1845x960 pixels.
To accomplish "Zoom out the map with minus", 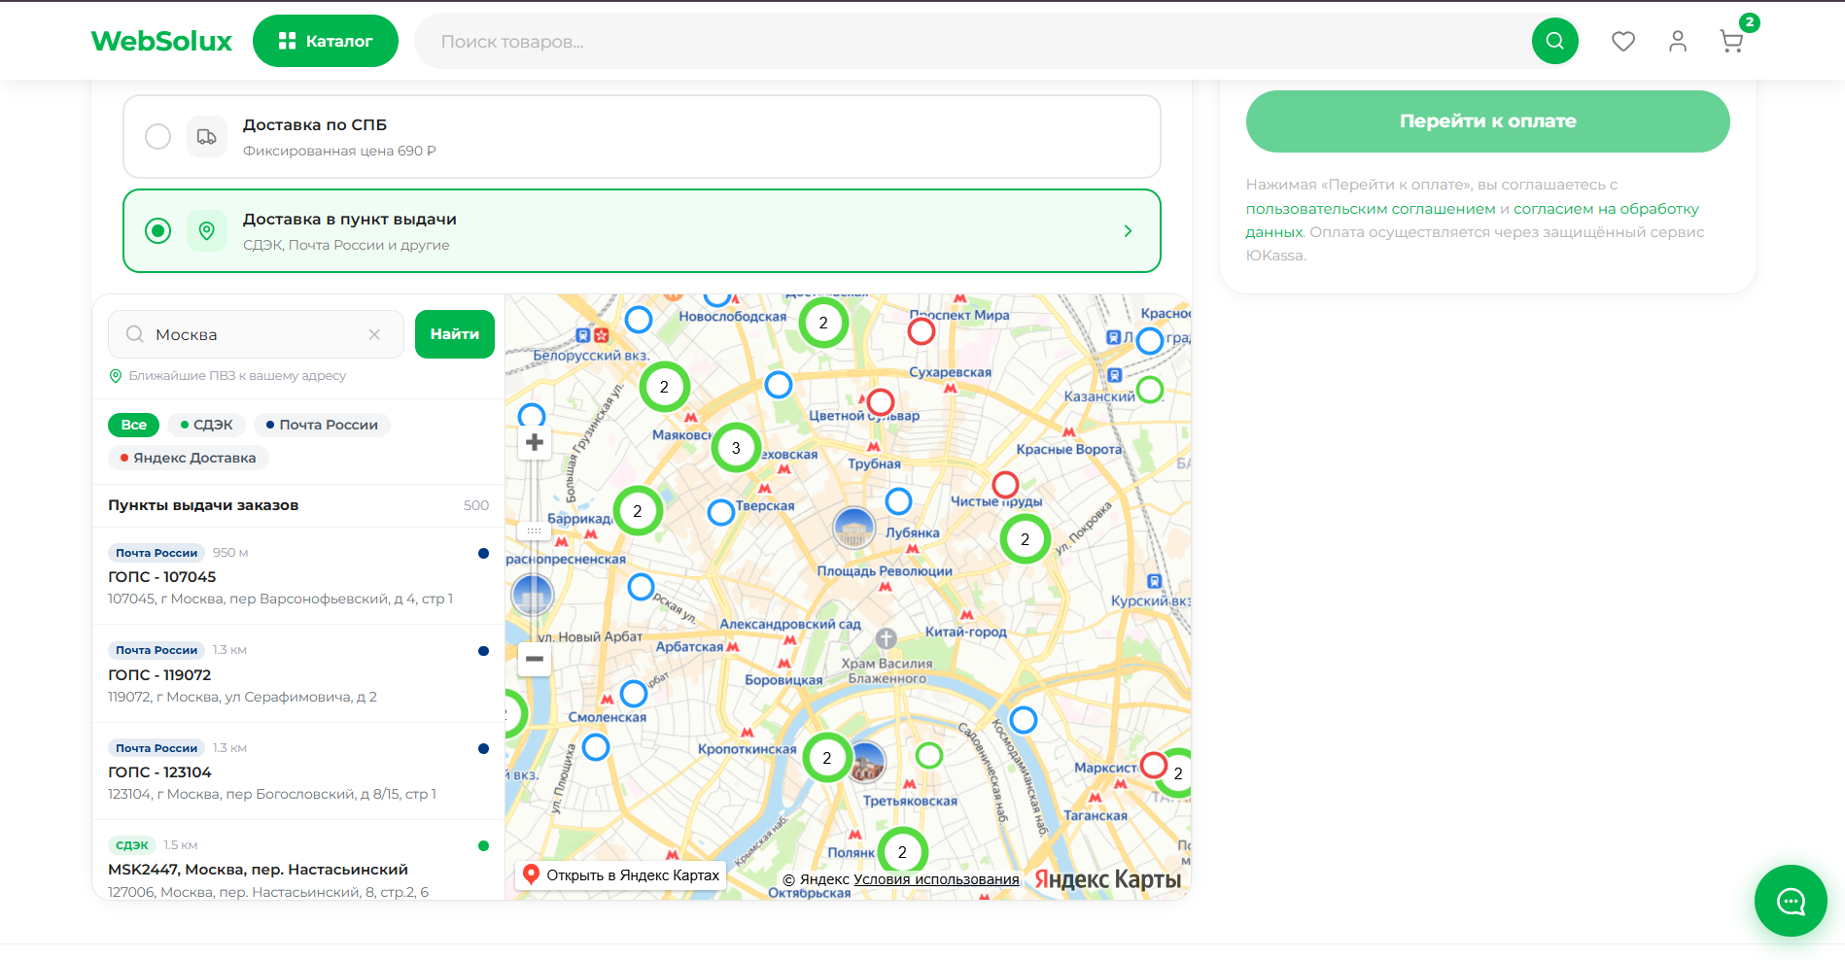I will pos(535,659).
